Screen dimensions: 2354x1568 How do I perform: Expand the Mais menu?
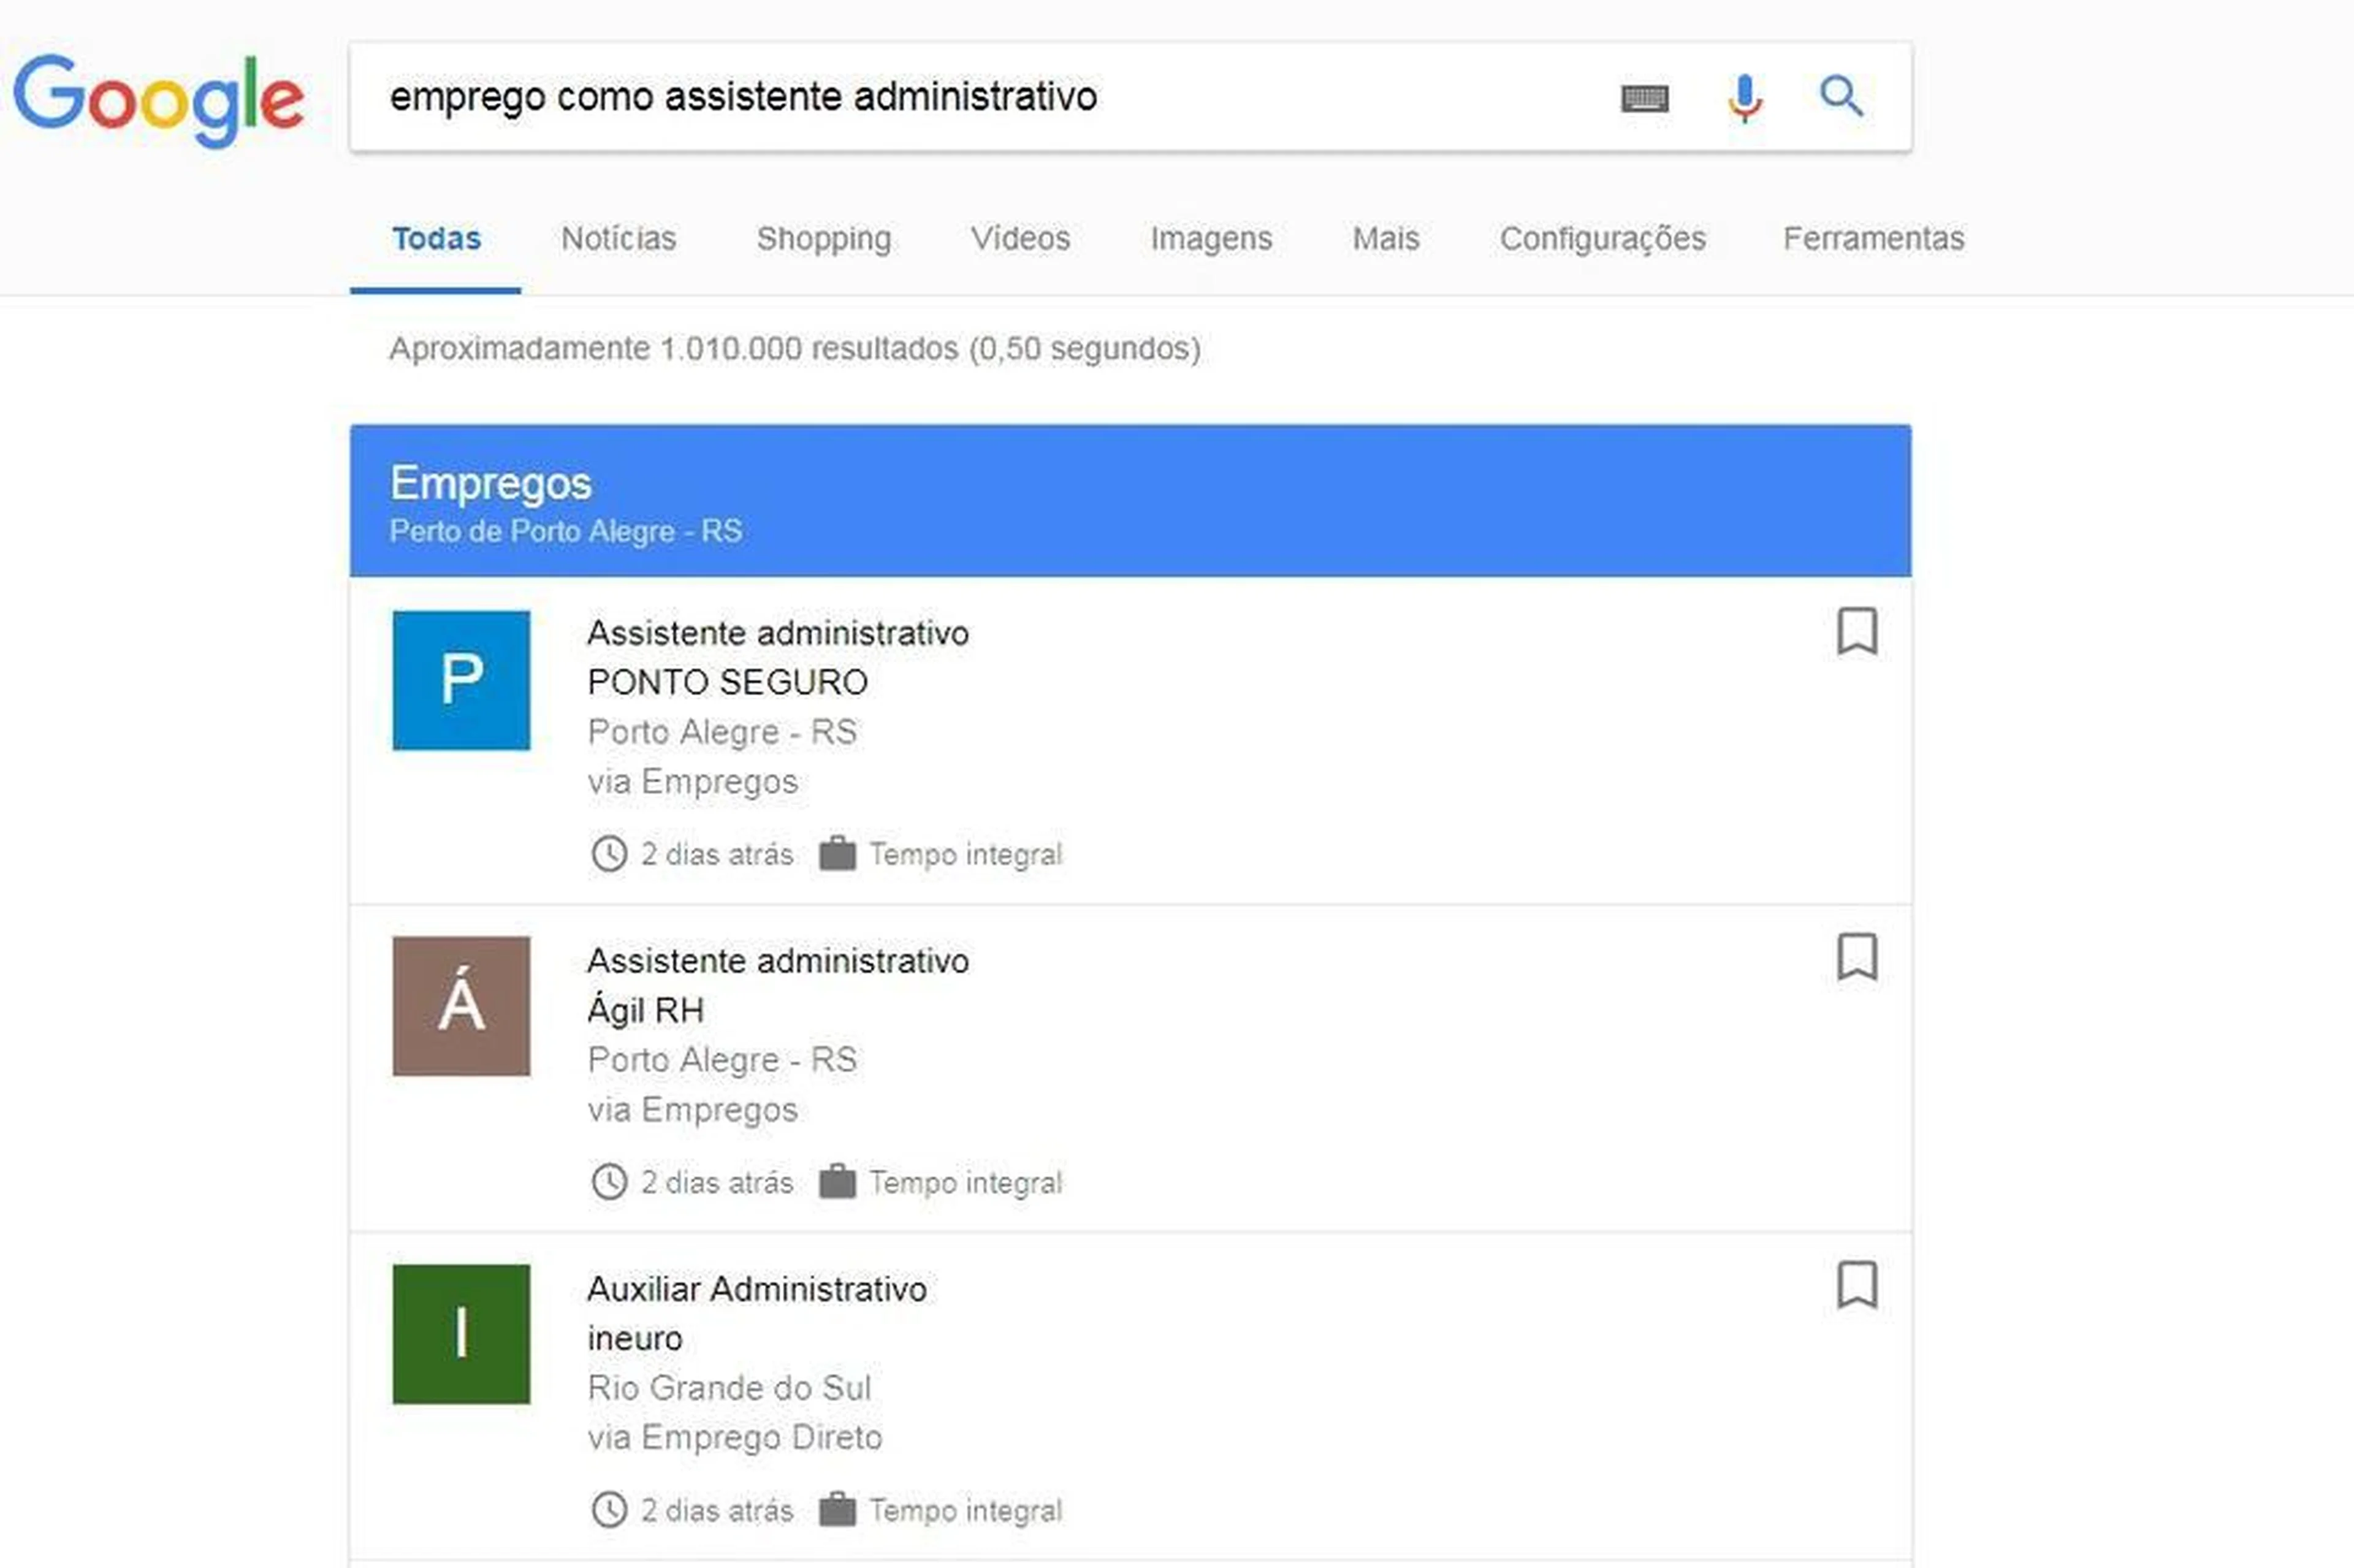(x=1386, y=238)
